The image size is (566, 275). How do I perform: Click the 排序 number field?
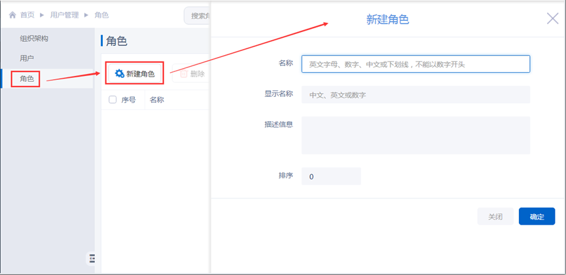click(x=330, y=177)
